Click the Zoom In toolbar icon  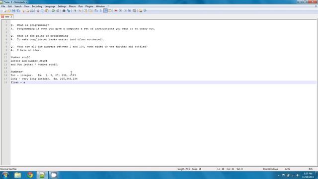75,10
